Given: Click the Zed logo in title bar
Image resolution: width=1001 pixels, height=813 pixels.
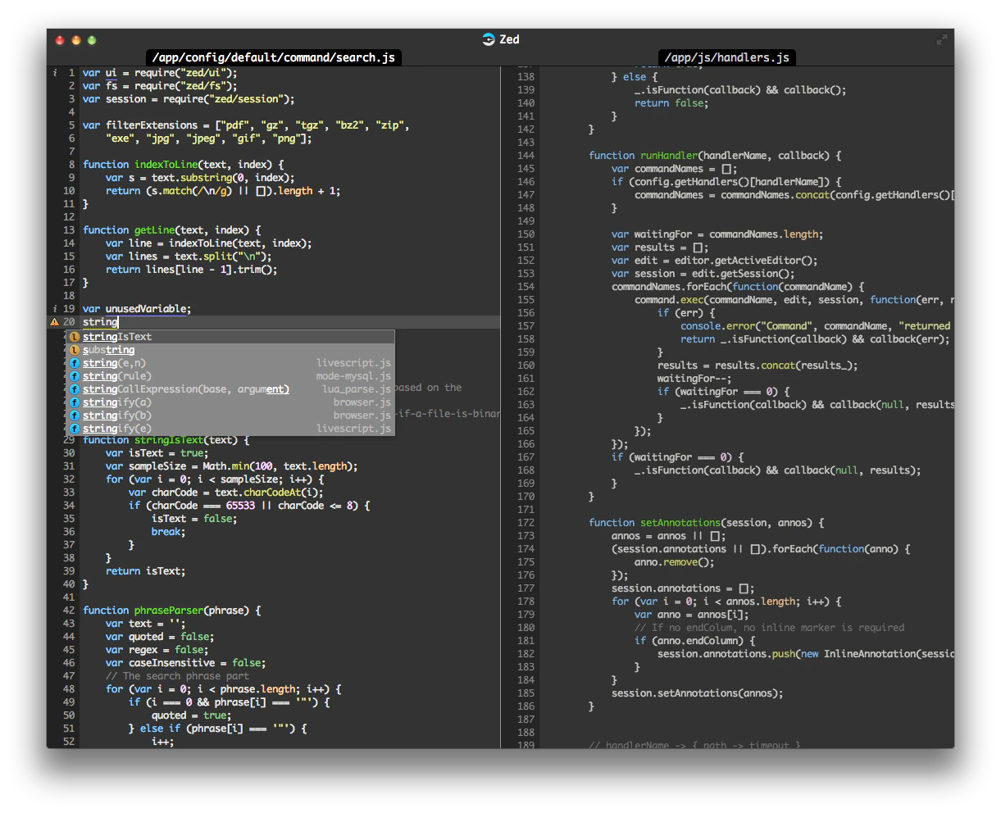Looking at the screenshot, I should pyautogui.click(x=489, y=39).
